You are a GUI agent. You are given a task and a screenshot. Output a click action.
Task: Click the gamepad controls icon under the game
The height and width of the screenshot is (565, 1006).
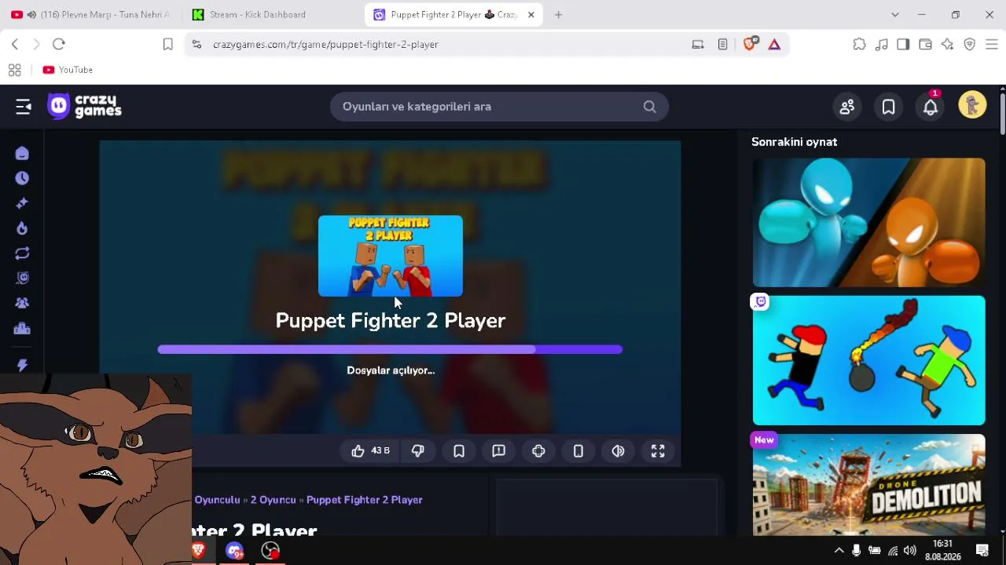point(538,450)
